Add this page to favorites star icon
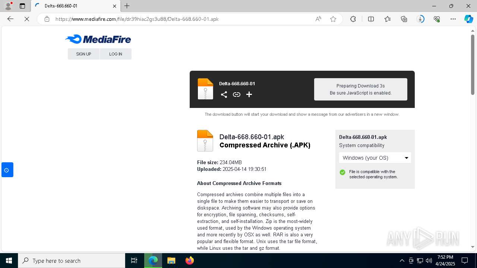This screenshot has height=268, width=477. pyautogui.click(x=333, y=19)
